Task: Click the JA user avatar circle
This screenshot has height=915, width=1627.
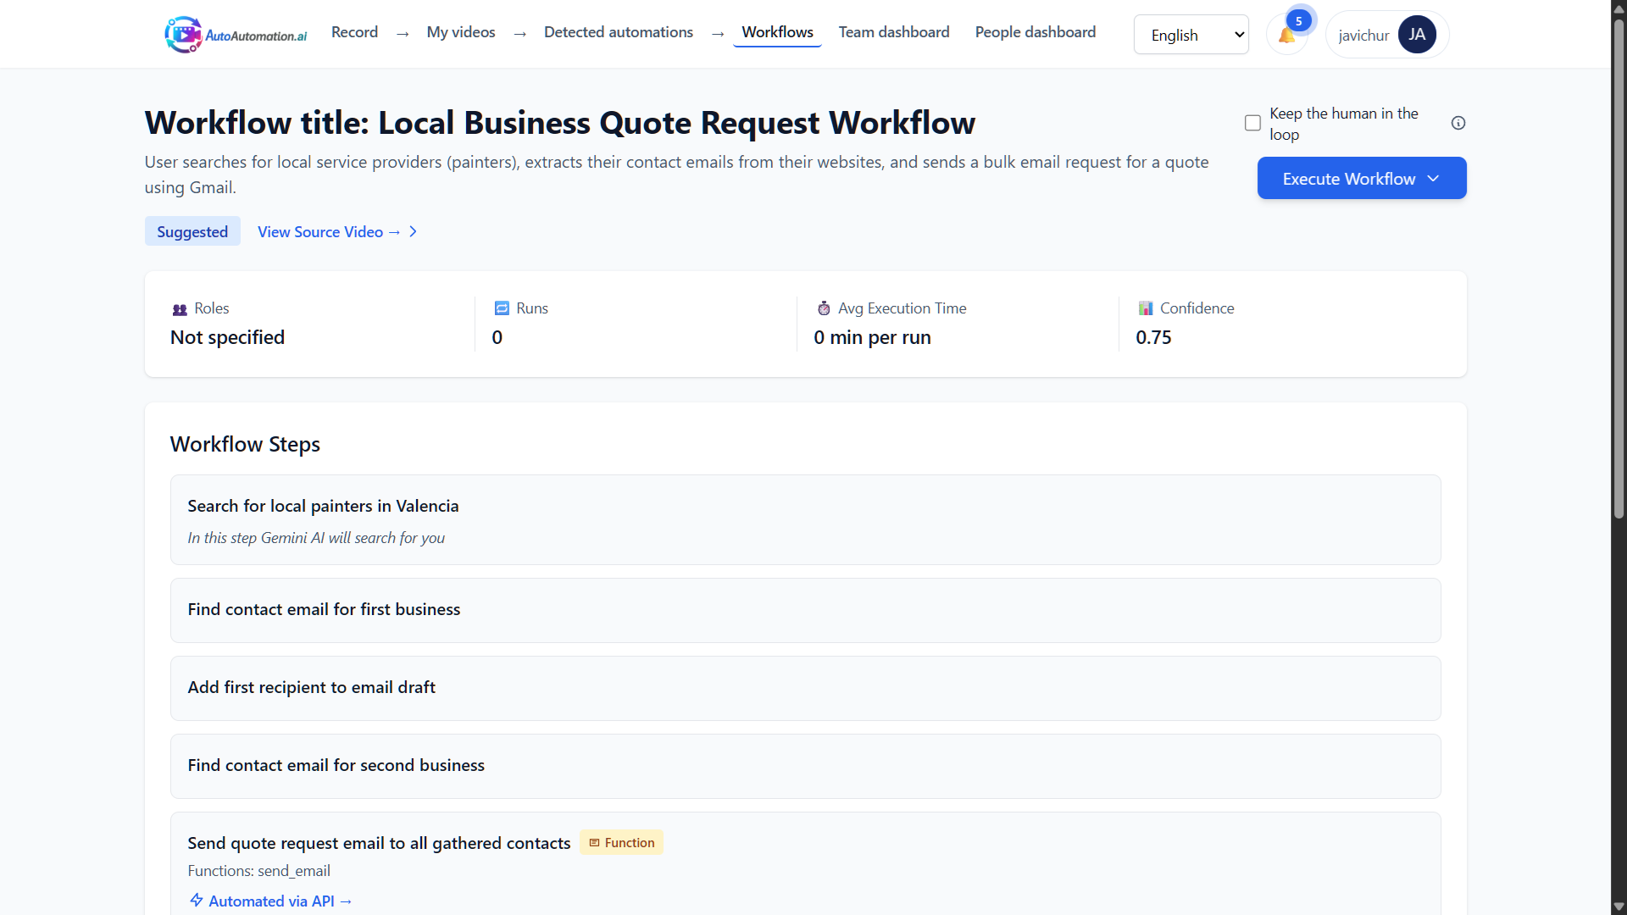Action: pyautogui.click(x=1417, y=35)
